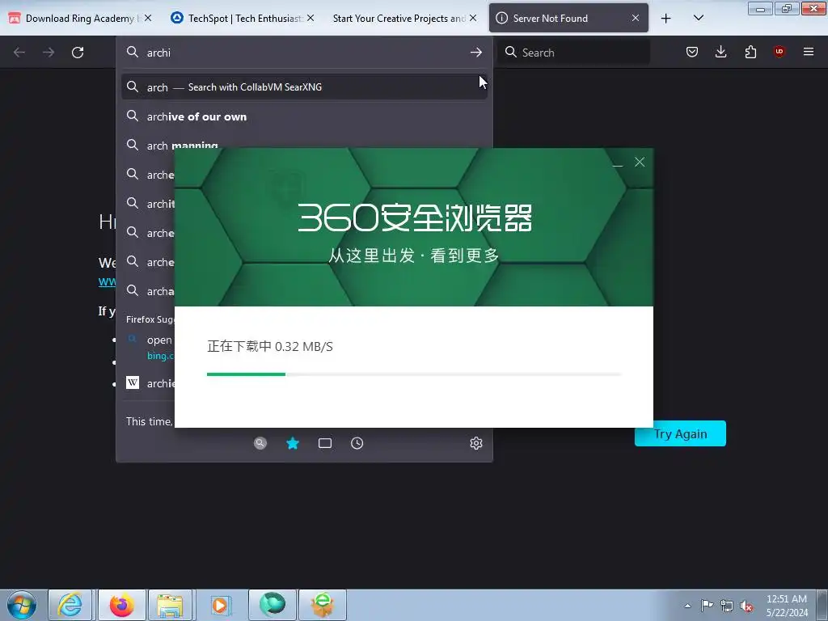
Task: Go forward with the forward arrow
Action: click(x=49, y=53)
